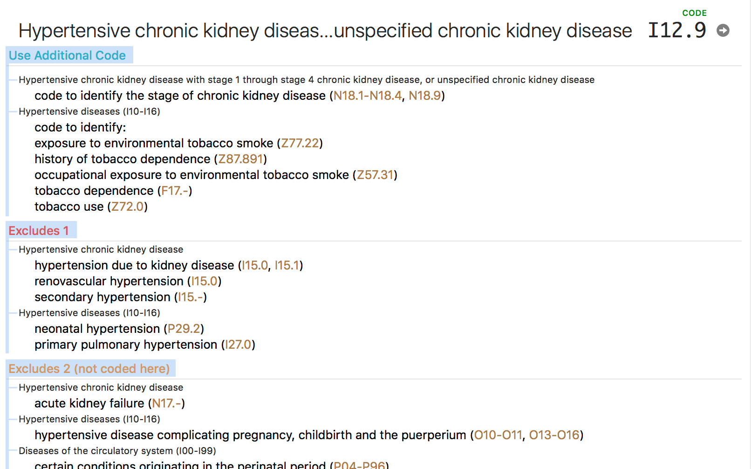Select the Excludes 2 (not coded here) header
Screen dimensions: 751x469
90,368
